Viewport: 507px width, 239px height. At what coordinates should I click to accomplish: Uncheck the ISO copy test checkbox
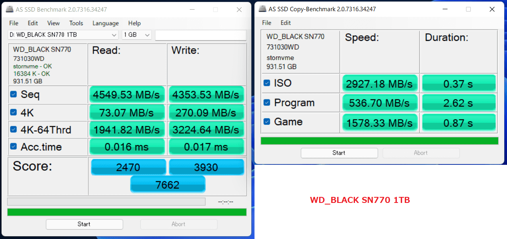pyautogui.click(x=267, y=83)
